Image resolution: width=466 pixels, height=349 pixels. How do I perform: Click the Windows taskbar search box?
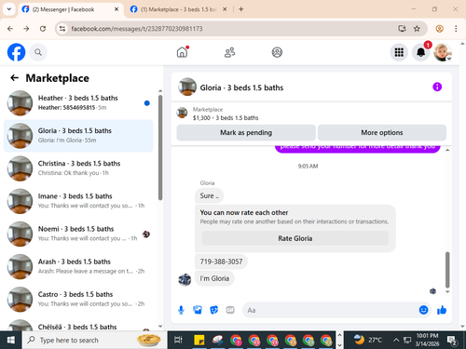(x=94, y=340)
